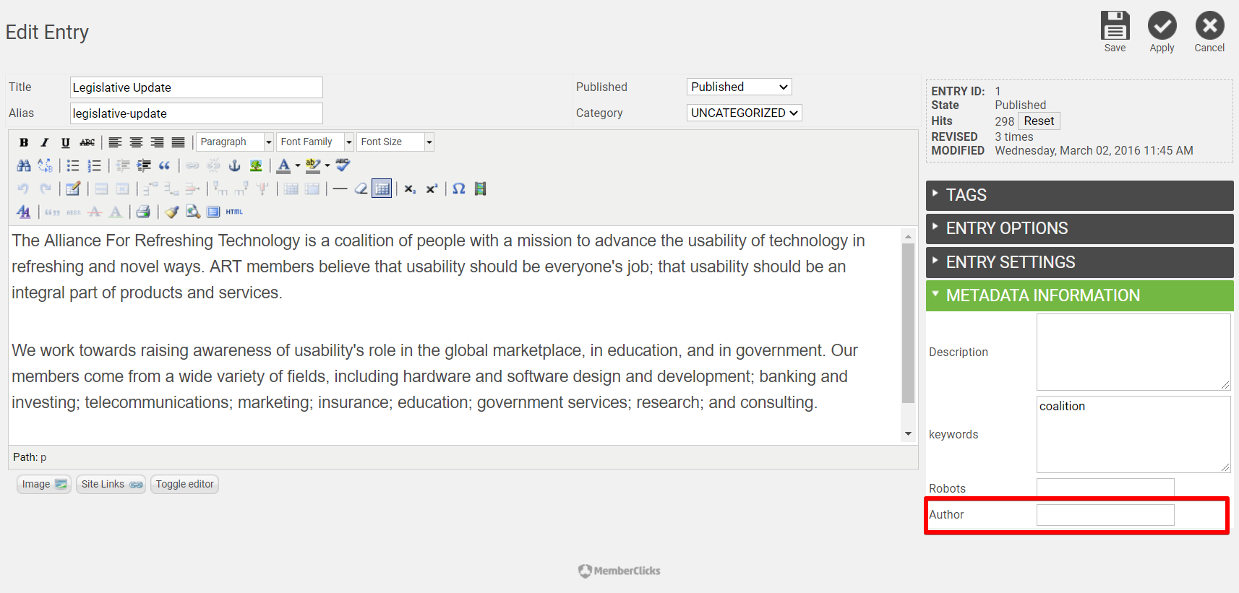Screen dimensions: 1239x593
Task: Open the Published status dropdown
Action: (x=739, y=87)
